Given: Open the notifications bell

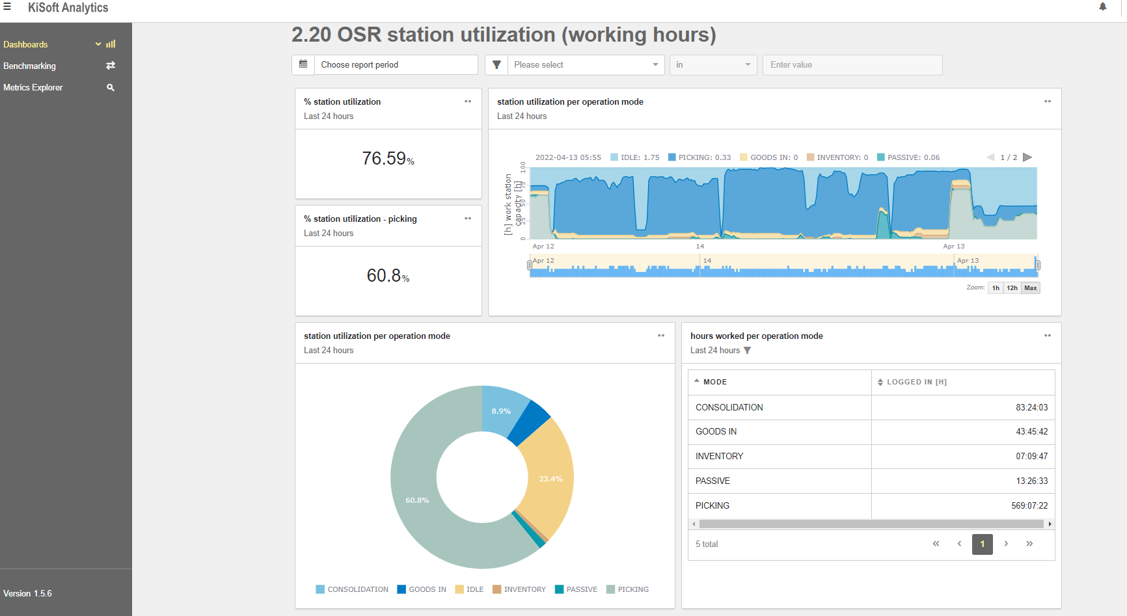Looking at the screenshot, I should click(x=1103, y=7).
